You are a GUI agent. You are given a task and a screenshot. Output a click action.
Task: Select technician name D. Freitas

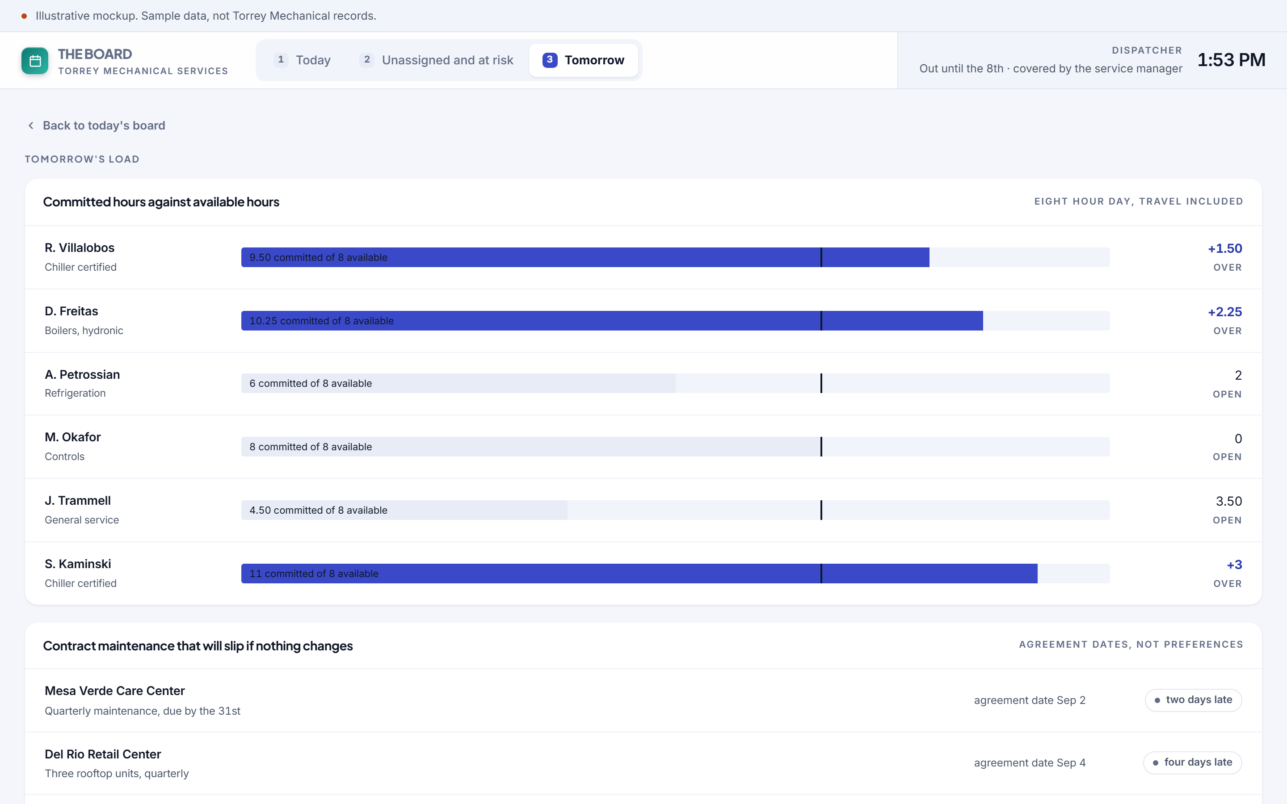tap(71, 311)
